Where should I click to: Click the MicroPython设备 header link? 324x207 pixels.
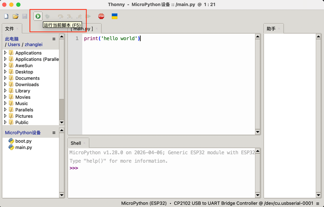23,132
